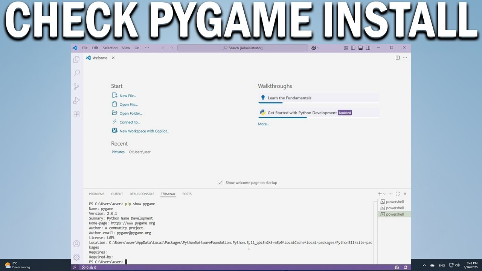Open Get Started with Python Development walkthrough
This screenshot has height=271, width=482.
pos(319,113)
